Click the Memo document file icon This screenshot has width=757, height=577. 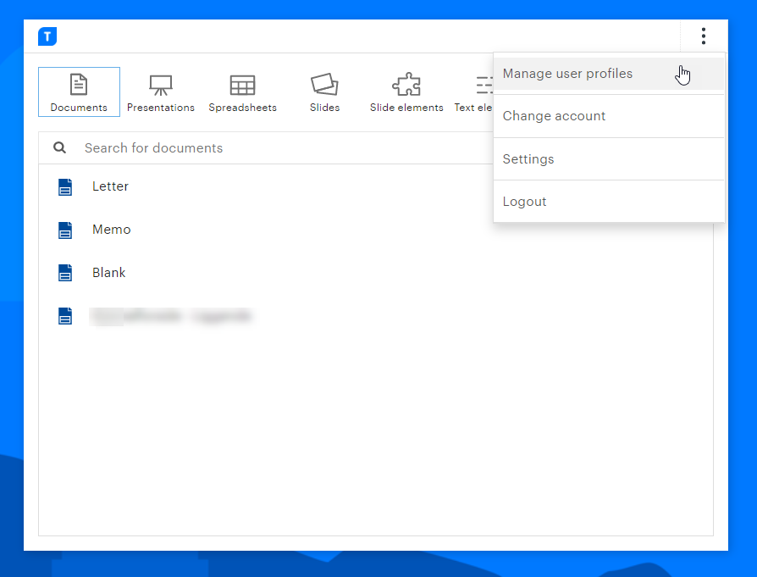(x=65, y=230)
